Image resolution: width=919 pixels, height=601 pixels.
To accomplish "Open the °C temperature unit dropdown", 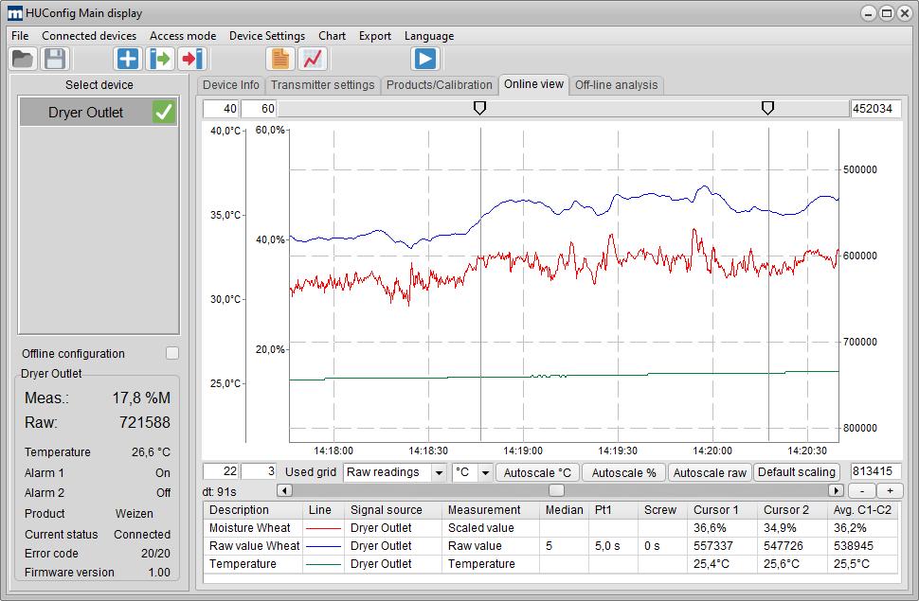I will pos(485,472).
